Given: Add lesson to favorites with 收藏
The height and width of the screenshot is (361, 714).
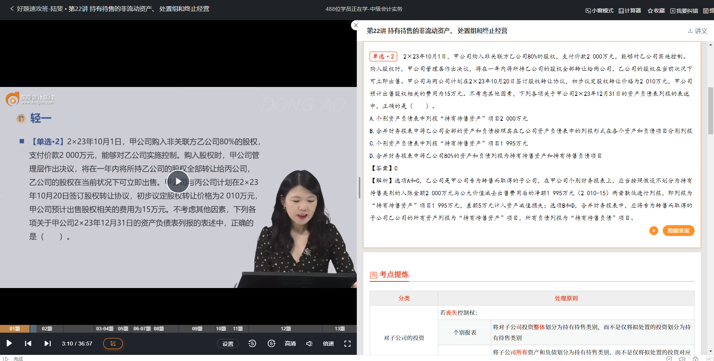Looking at the screenshot, I should [x=656, y=10].
